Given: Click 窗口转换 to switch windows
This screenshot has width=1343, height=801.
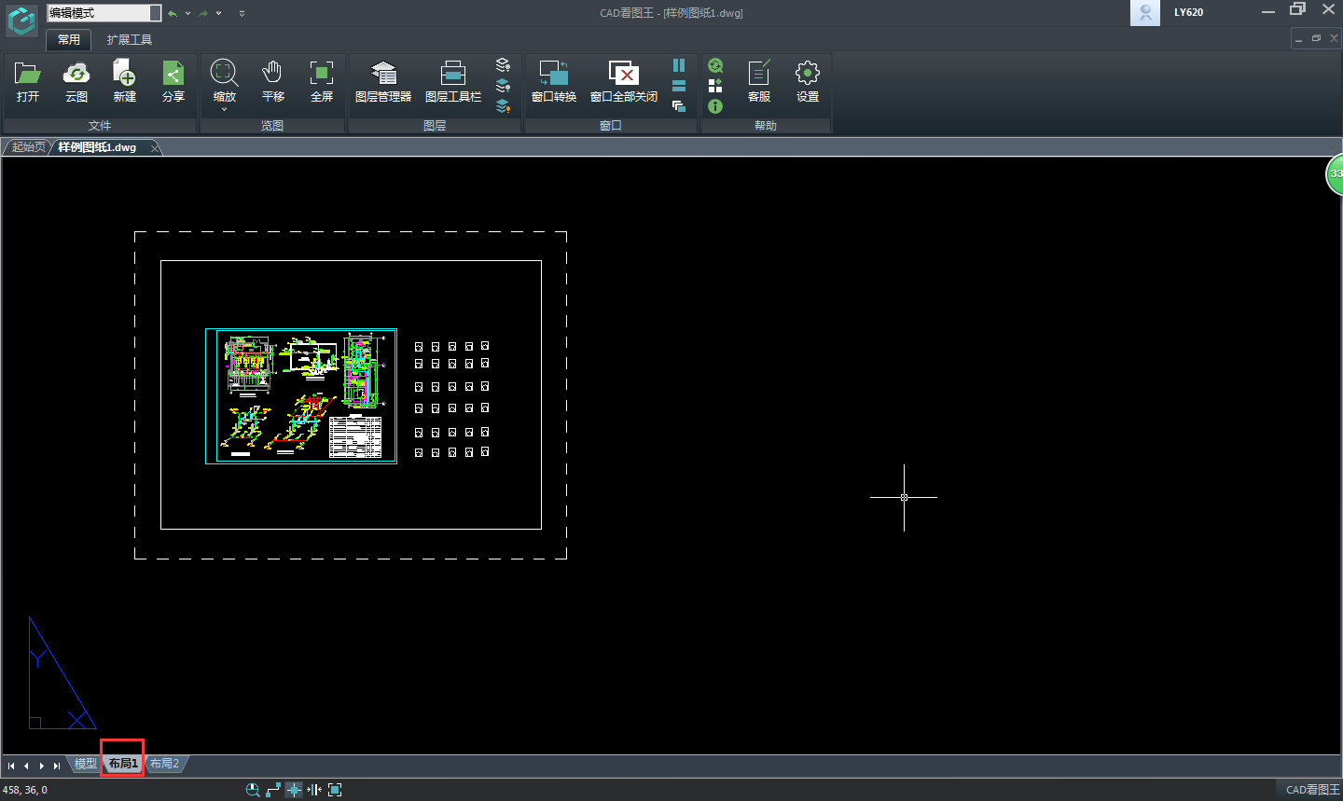Looking at the screenshot, I should tap(554, 81).
